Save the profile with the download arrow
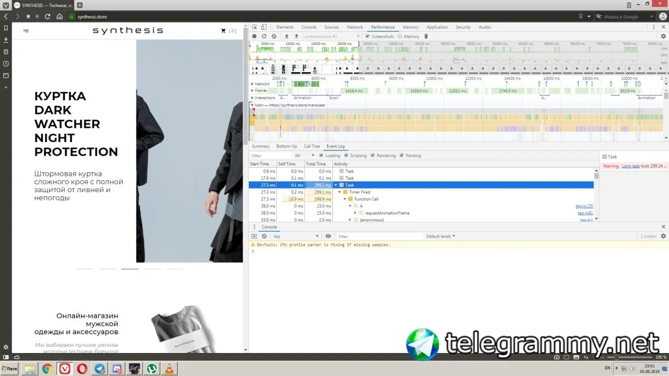Screen dimensions: 669x376 pyautogui.click(x=296, y=37)
